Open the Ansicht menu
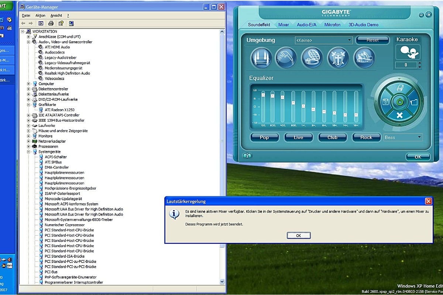 coord(56,15)
